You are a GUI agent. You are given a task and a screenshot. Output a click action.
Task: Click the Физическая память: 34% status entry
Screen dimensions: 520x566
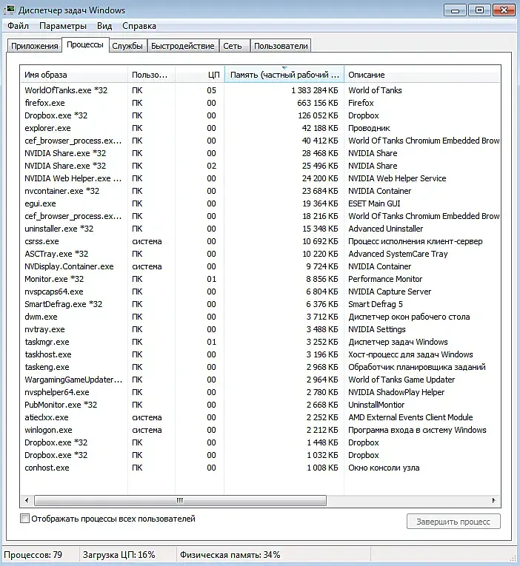pos(230,554)
